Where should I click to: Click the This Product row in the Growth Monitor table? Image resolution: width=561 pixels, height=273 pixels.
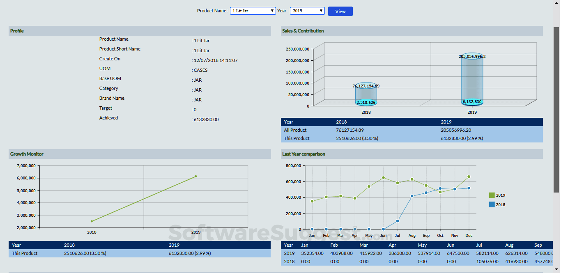tap(24, 253)
